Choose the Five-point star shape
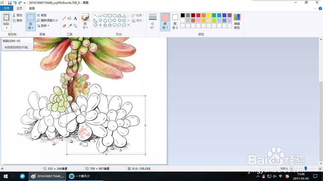Image resolution: width=323 pixels, height=181 pixels. point(105,25)
